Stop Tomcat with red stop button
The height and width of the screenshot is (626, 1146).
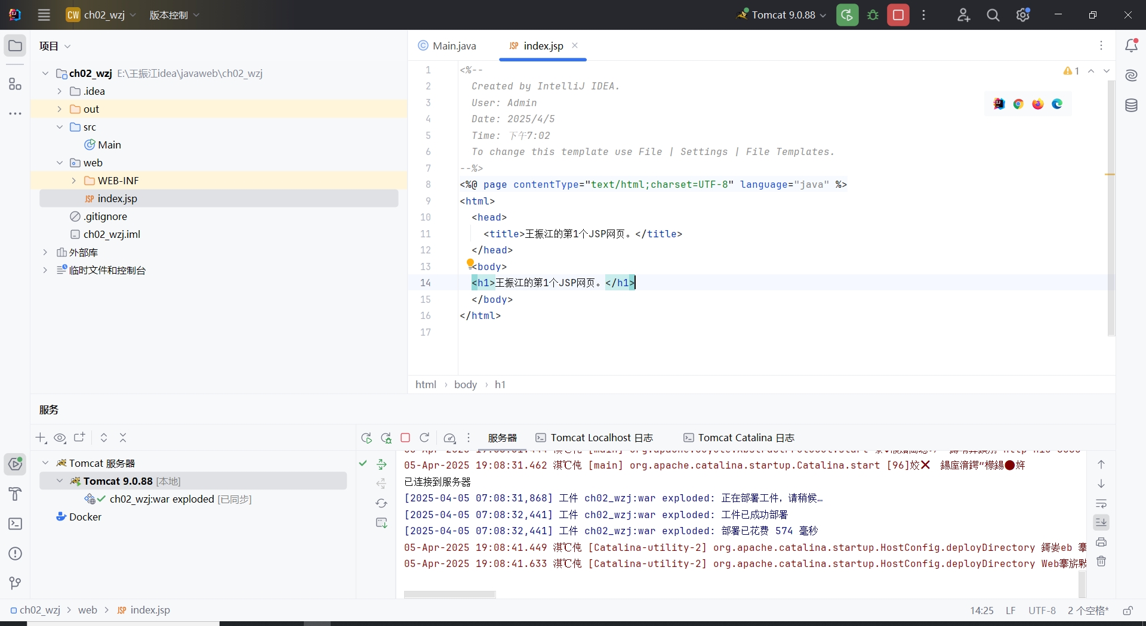click(898, 15)
